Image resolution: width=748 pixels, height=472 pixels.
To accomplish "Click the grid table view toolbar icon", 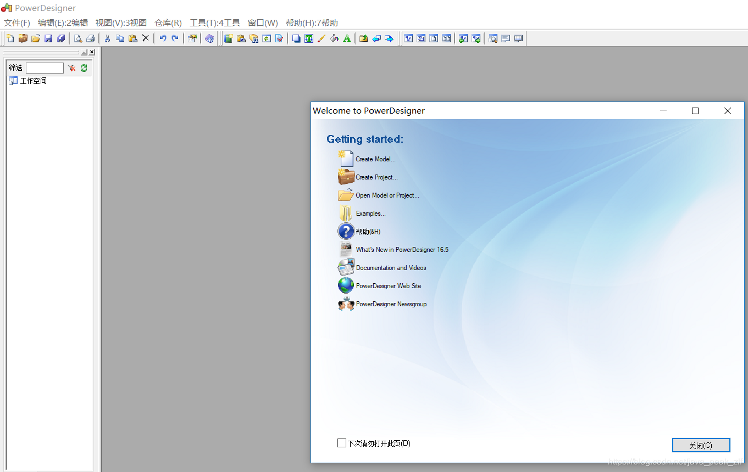I will tap(518, 38).
